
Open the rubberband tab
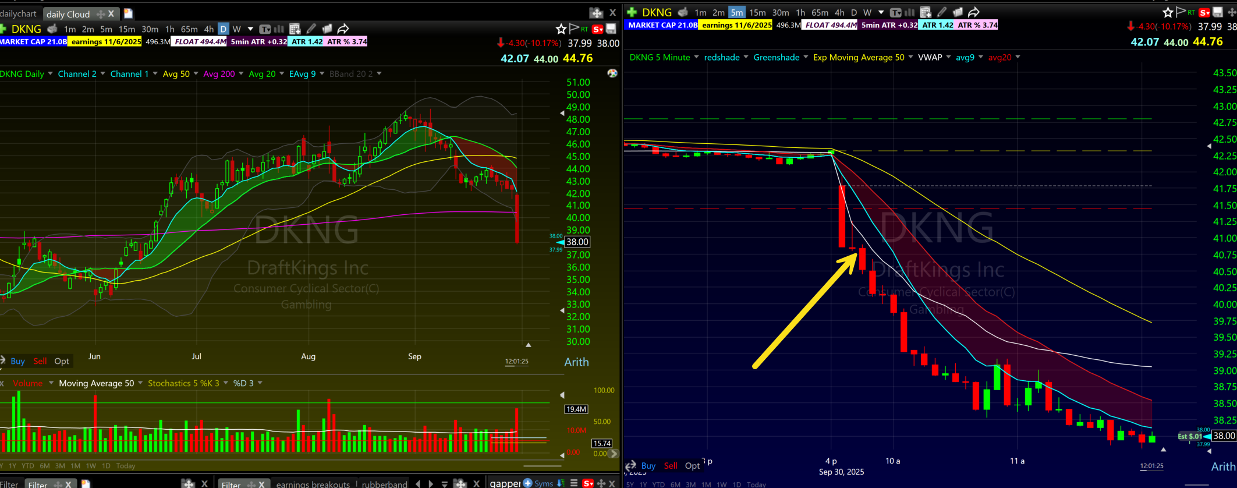(384, 484)
